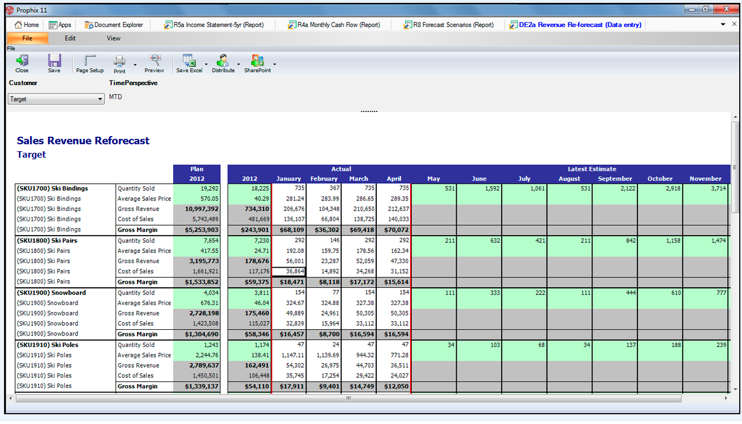Switch to the Edit ribbon tab
Viewport: 742px width, 424px height.
point(70,38)
